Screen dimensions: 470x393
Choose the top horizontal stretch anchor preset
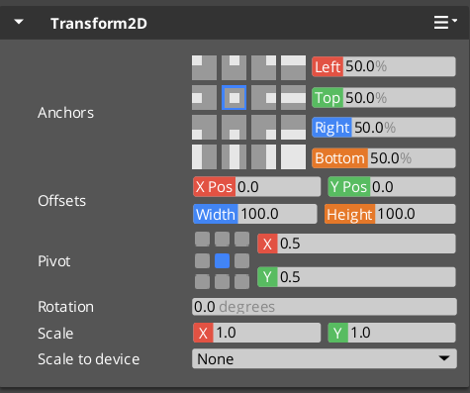point(293,67)
